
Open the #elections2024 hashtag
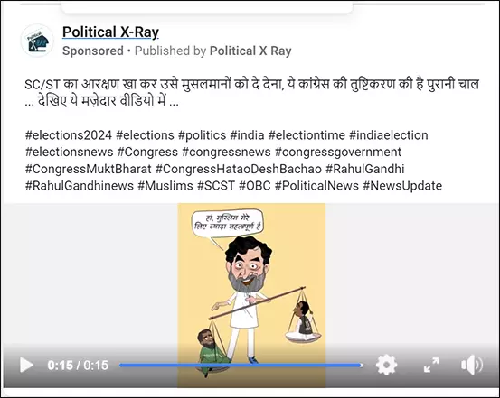pyautogui.click(x=69, y=135)
